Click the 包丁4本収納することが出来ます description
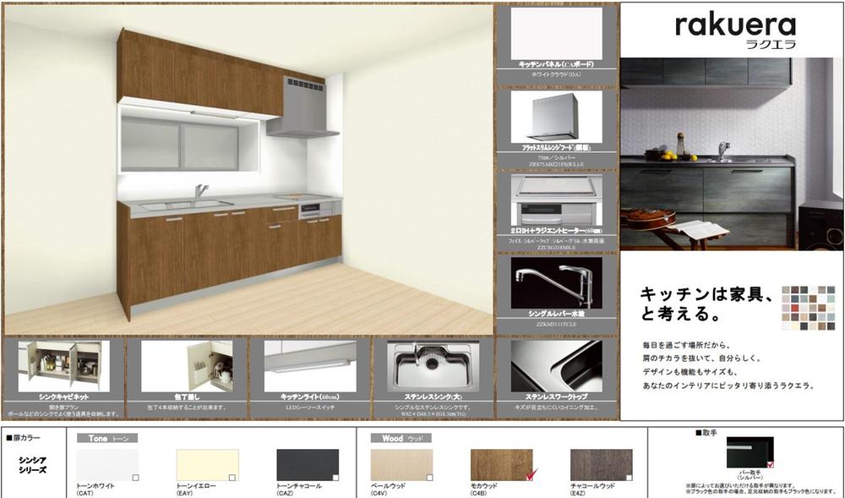Screen dimensions: 845x498 pyautogui.click(x=187, y=408)
